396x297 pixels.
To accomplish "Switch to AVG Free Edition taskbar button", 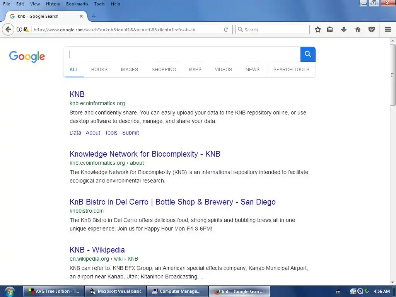I will (x=53, y=292).
